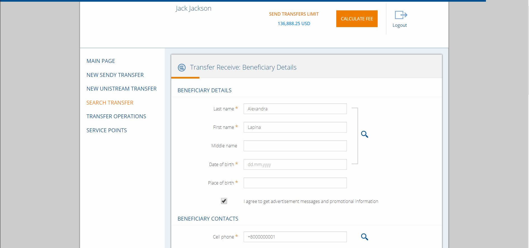Click the Last name field containing Alexandra
The width and height of the screenshot is (529, 248).
[295, 109]
